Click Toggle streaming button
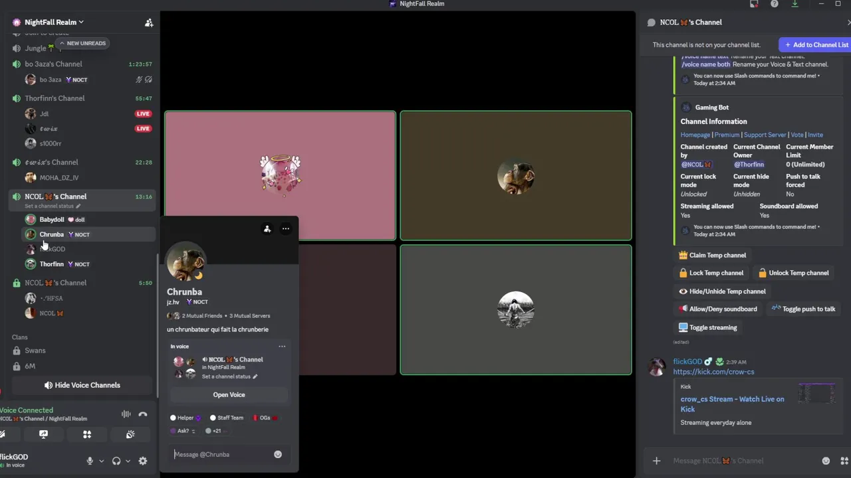This screenshot has width=851, height=478. coord(707,327)
